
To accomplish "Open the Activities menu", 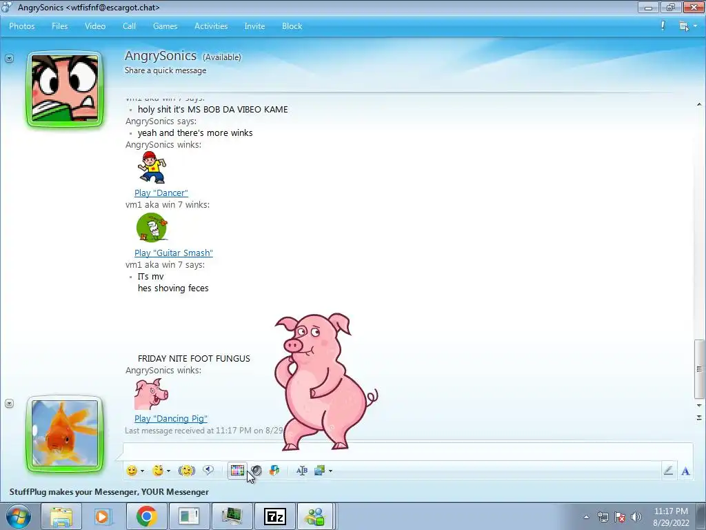I will tap(211, 26).
